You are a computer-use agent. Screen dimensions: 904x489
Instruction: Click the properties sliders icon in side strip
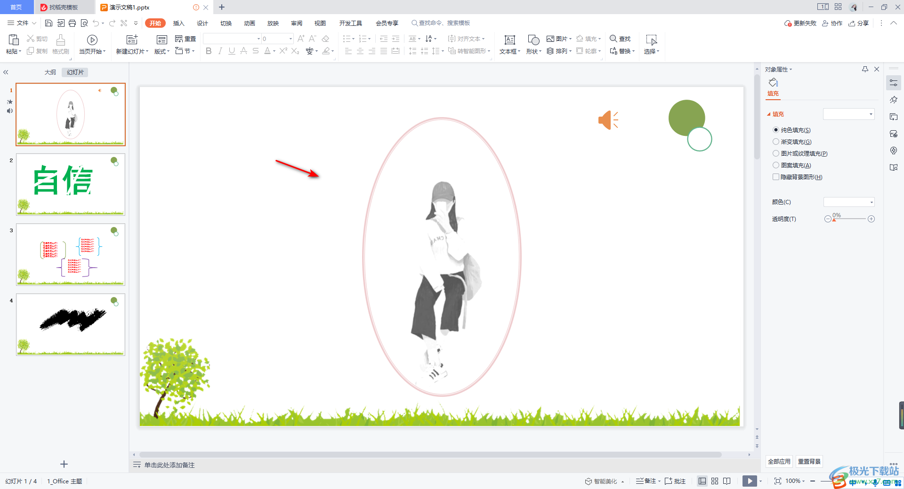click(894, 83)
